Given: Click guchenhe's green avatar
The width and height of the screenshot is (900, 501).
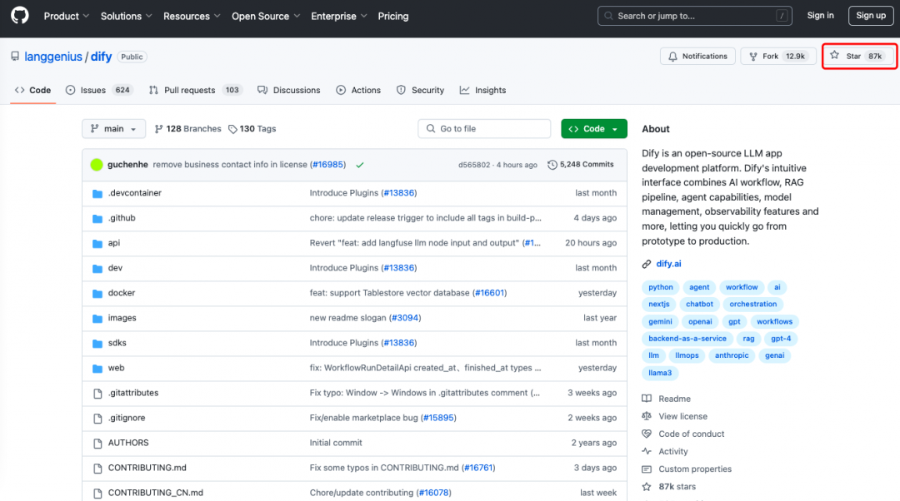Looking at the screenshot, I should 97,165.
